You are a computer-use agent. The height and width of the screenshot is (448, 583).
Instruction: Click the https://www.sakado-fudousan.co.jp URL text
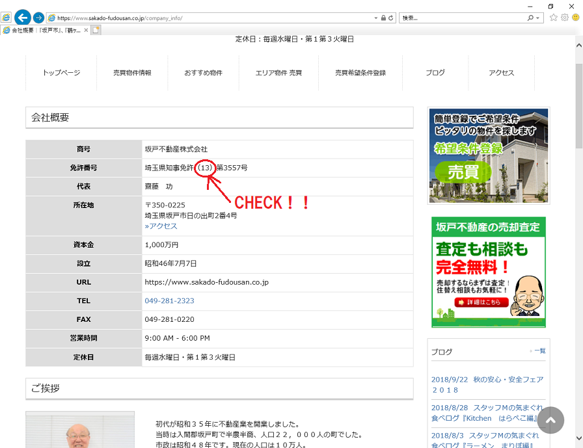[207, 282]
